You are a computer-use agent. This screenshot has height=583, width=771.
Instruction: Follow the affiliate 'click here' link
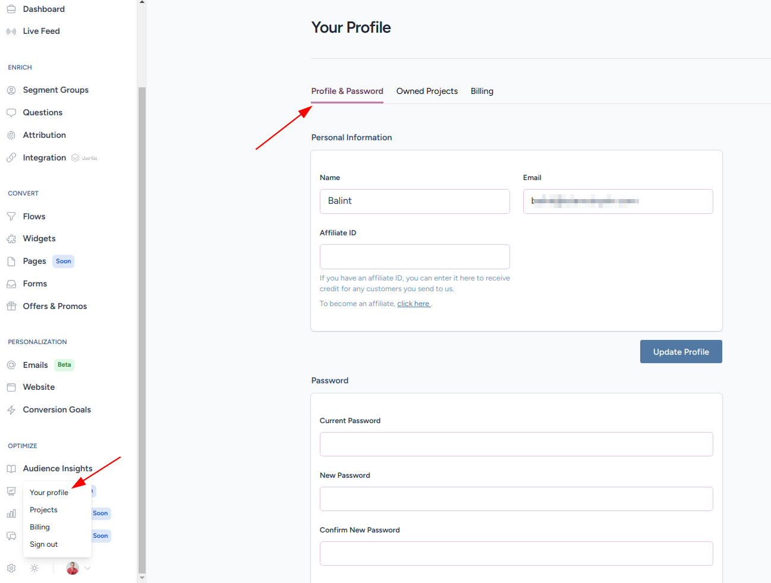tap(413, 304)
